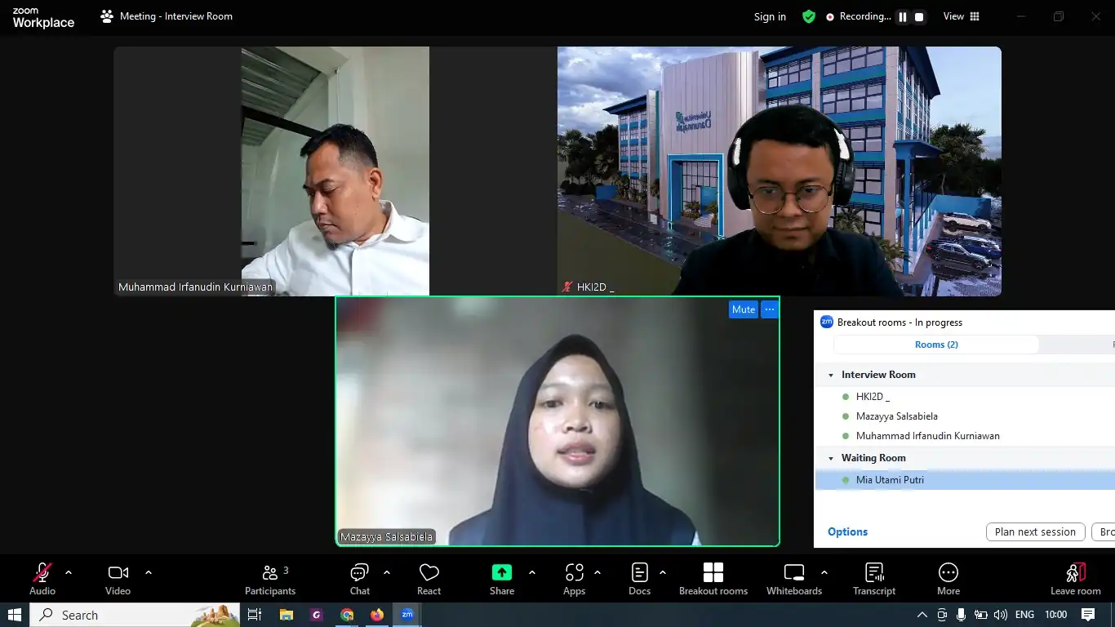Click Breakout rooms toolbar button
The width and height of the screenshot is (1115, 627).
[713, 579]
